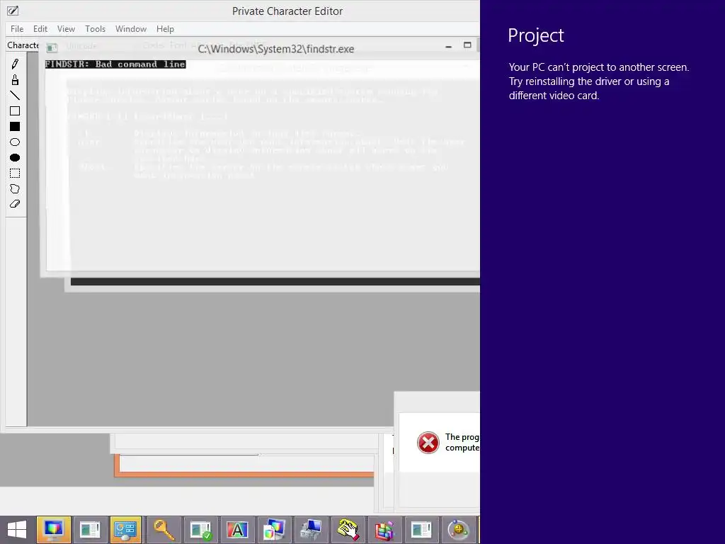Open the Help menu
The height and width of the screenshot is (544, 725).
[165, 28]
